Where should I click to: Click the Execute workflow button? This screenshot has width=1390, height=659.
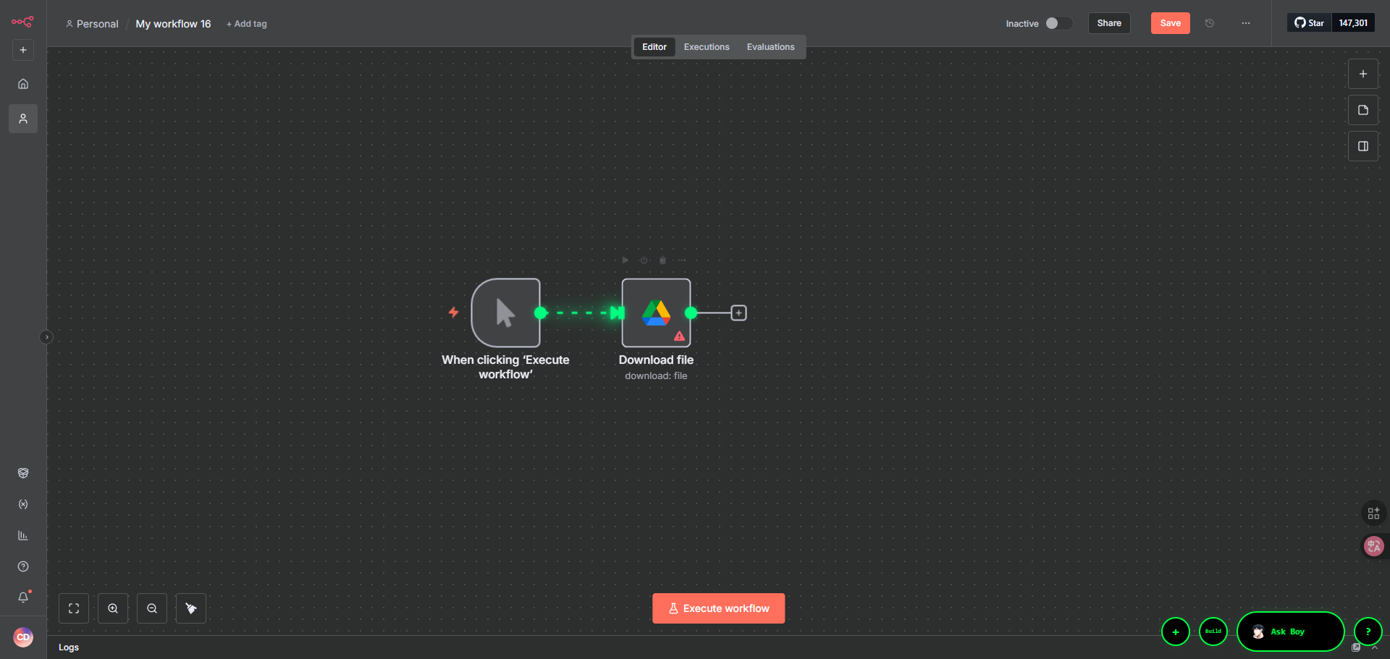pos(718,608)
